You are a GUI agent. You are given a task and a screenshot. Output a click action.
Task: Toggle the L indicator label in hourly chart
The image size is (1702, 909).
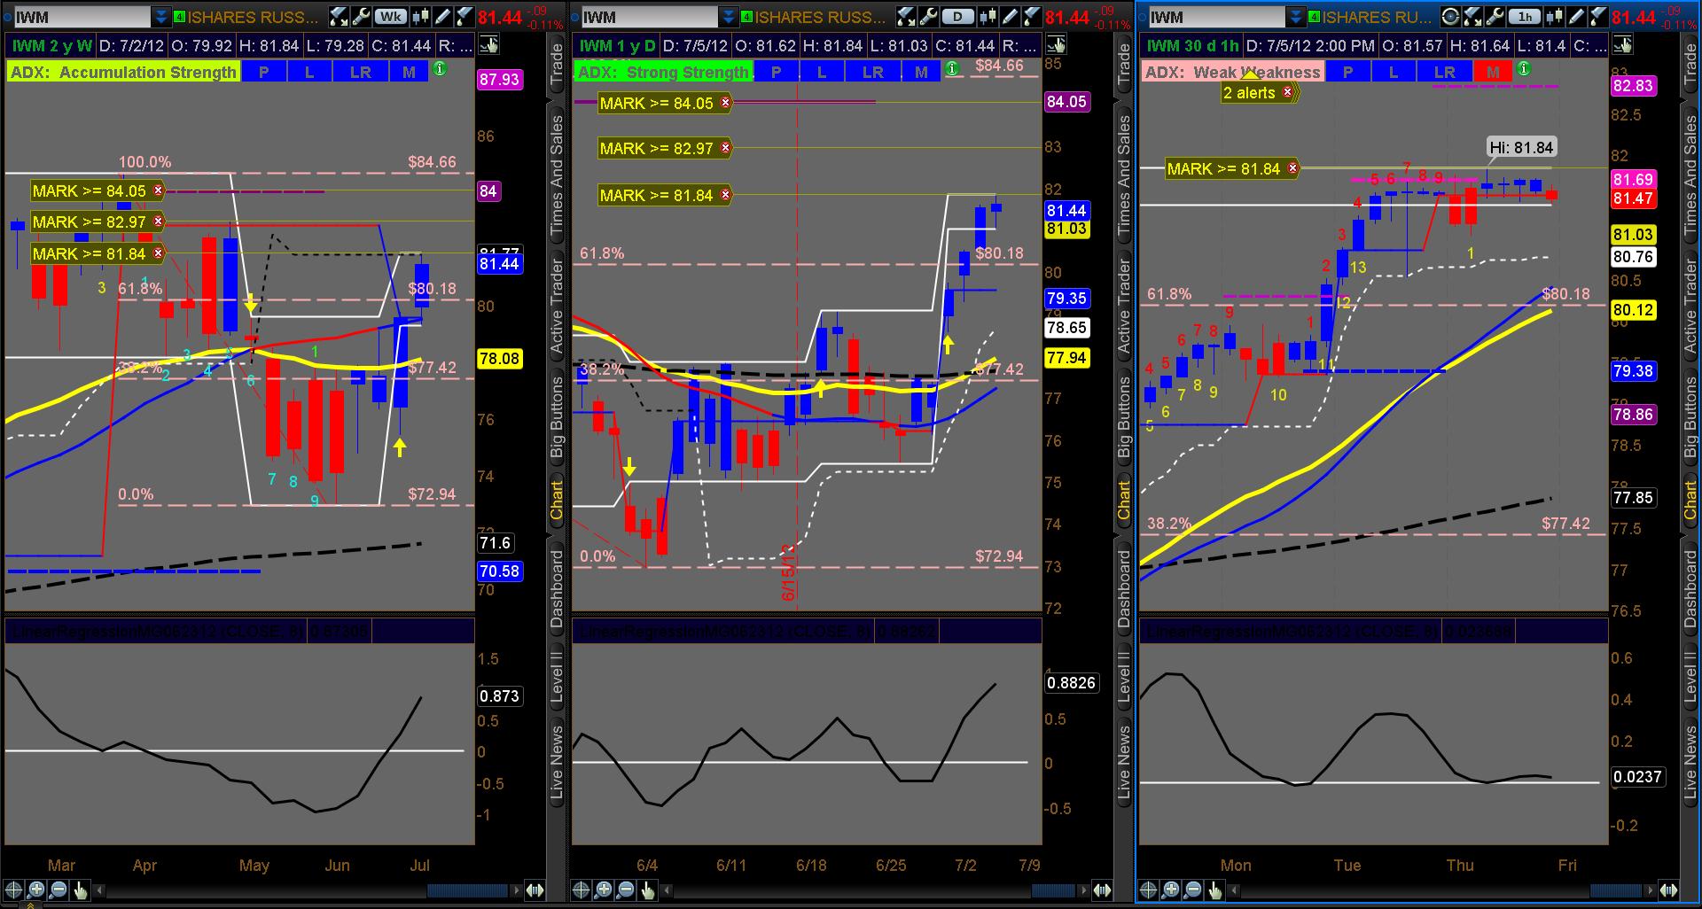click(1394, 72)
